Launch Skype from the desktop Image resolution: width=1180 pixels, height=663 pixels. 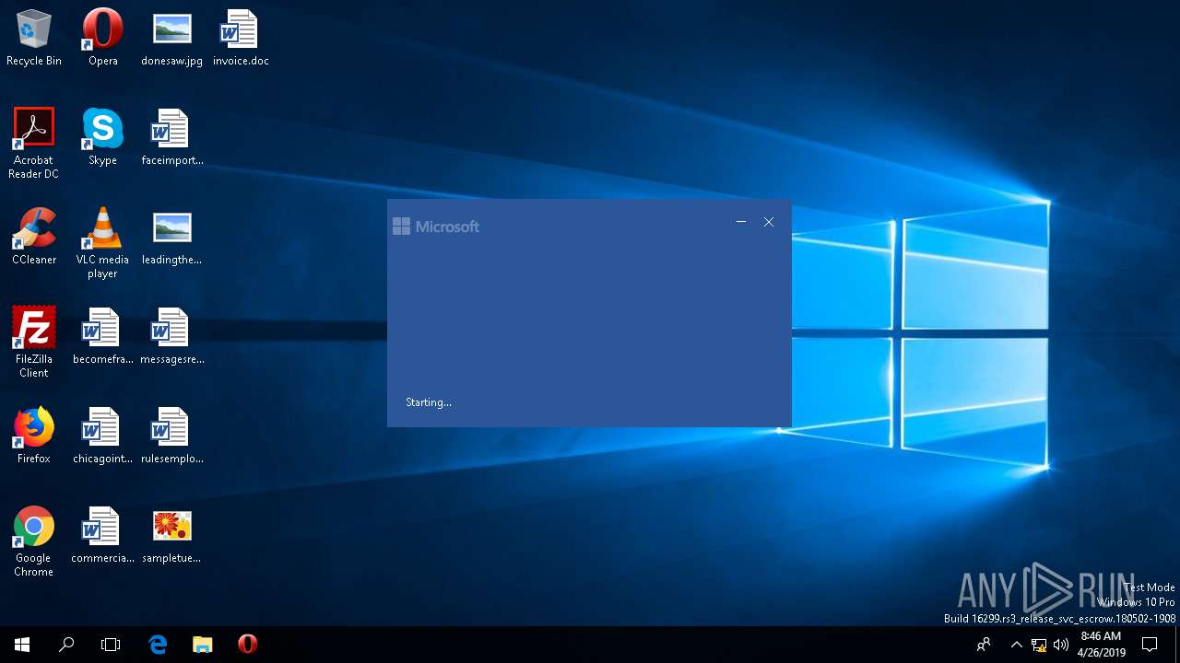[x=102, y=137]
